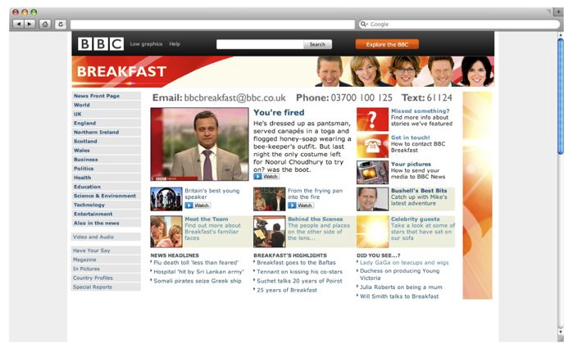Image resolution: width=573 pixels, height=357 pixels.
Task: Open Lady GaGa on teacups and wigs link
Action: click(x=404, y=263)
